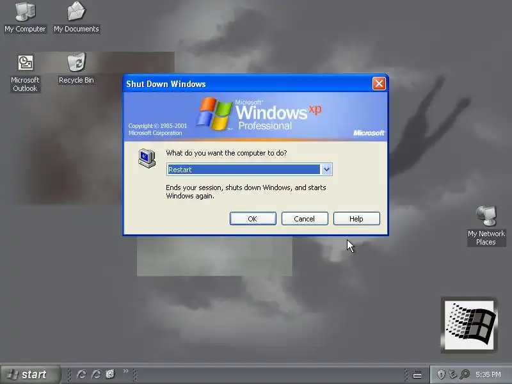The width and height of the screenshot is (512, 384).
Task: Click the security shield tray icon
Action: coord(441,374)
